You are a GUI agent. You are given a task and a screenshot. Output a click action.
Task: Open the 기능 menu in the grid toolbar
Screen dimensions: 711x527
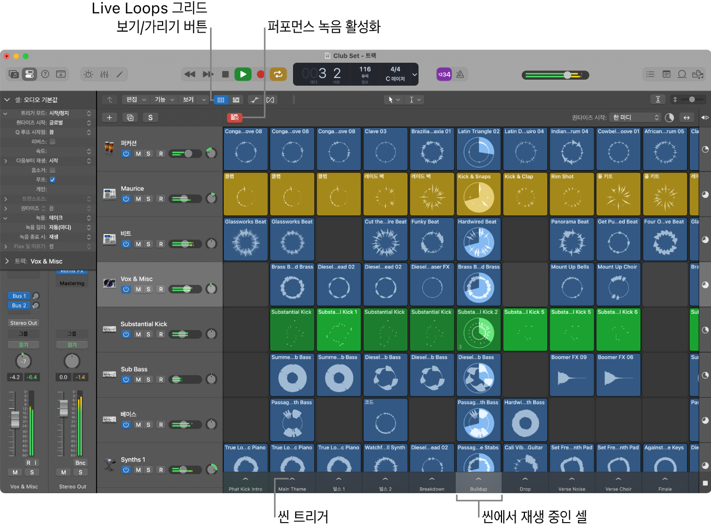click(x=164, y=100)
